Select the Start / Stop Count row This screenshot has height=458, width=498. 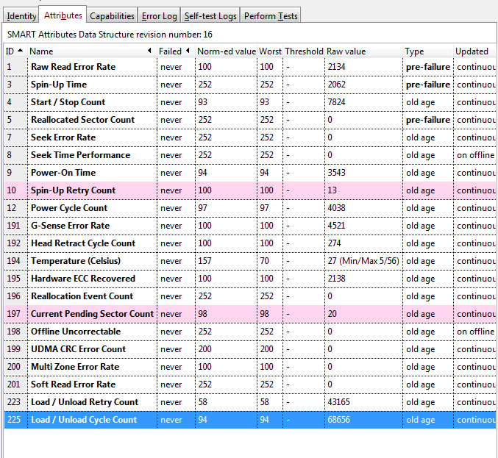[249, 102]
